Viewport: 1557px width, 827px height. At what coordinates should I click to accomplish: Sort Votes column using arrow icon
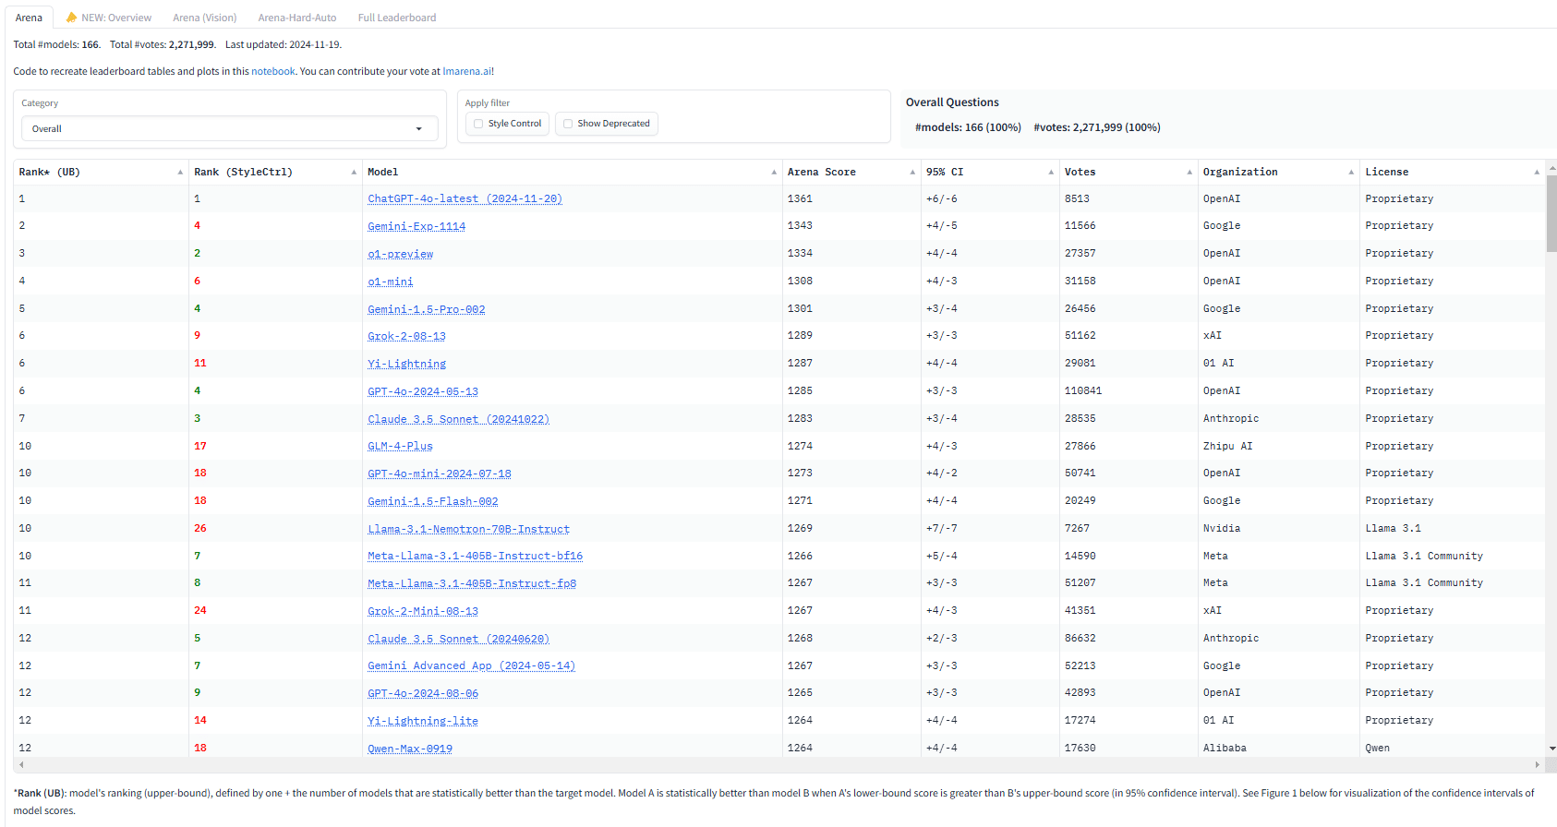click(1189, 173)
